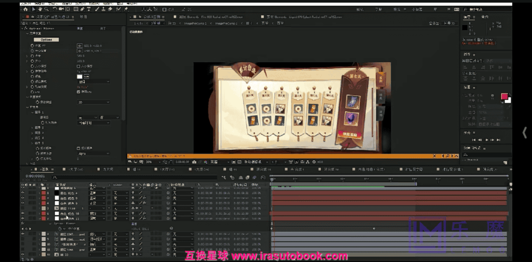Click the timeline layer search field
This screenshot has height=262, width=532.
[x=135, y=177]
